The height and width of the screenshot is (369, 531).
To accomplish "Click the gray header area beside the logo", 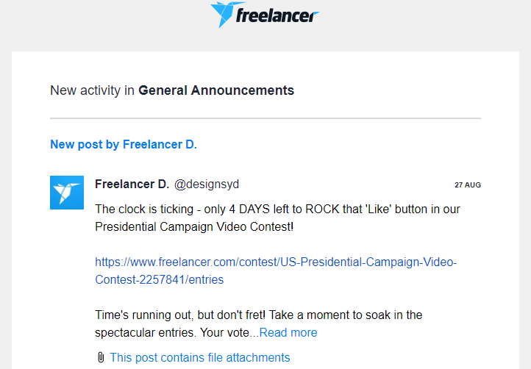I will (427, 22).
